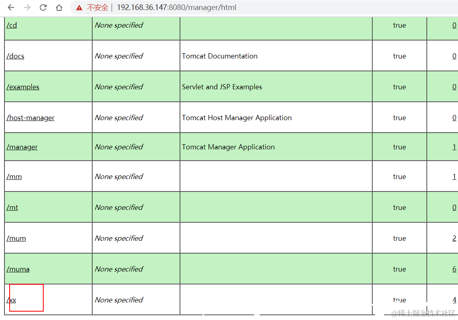Reload the page with refresh icon
Viewport: 458px width, 320px height.
43,7
